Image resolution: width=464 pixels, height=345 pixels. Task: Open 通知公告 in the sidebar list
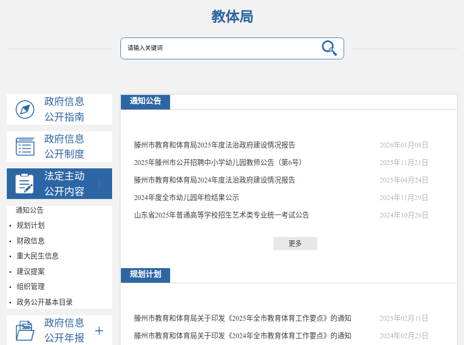30,210
